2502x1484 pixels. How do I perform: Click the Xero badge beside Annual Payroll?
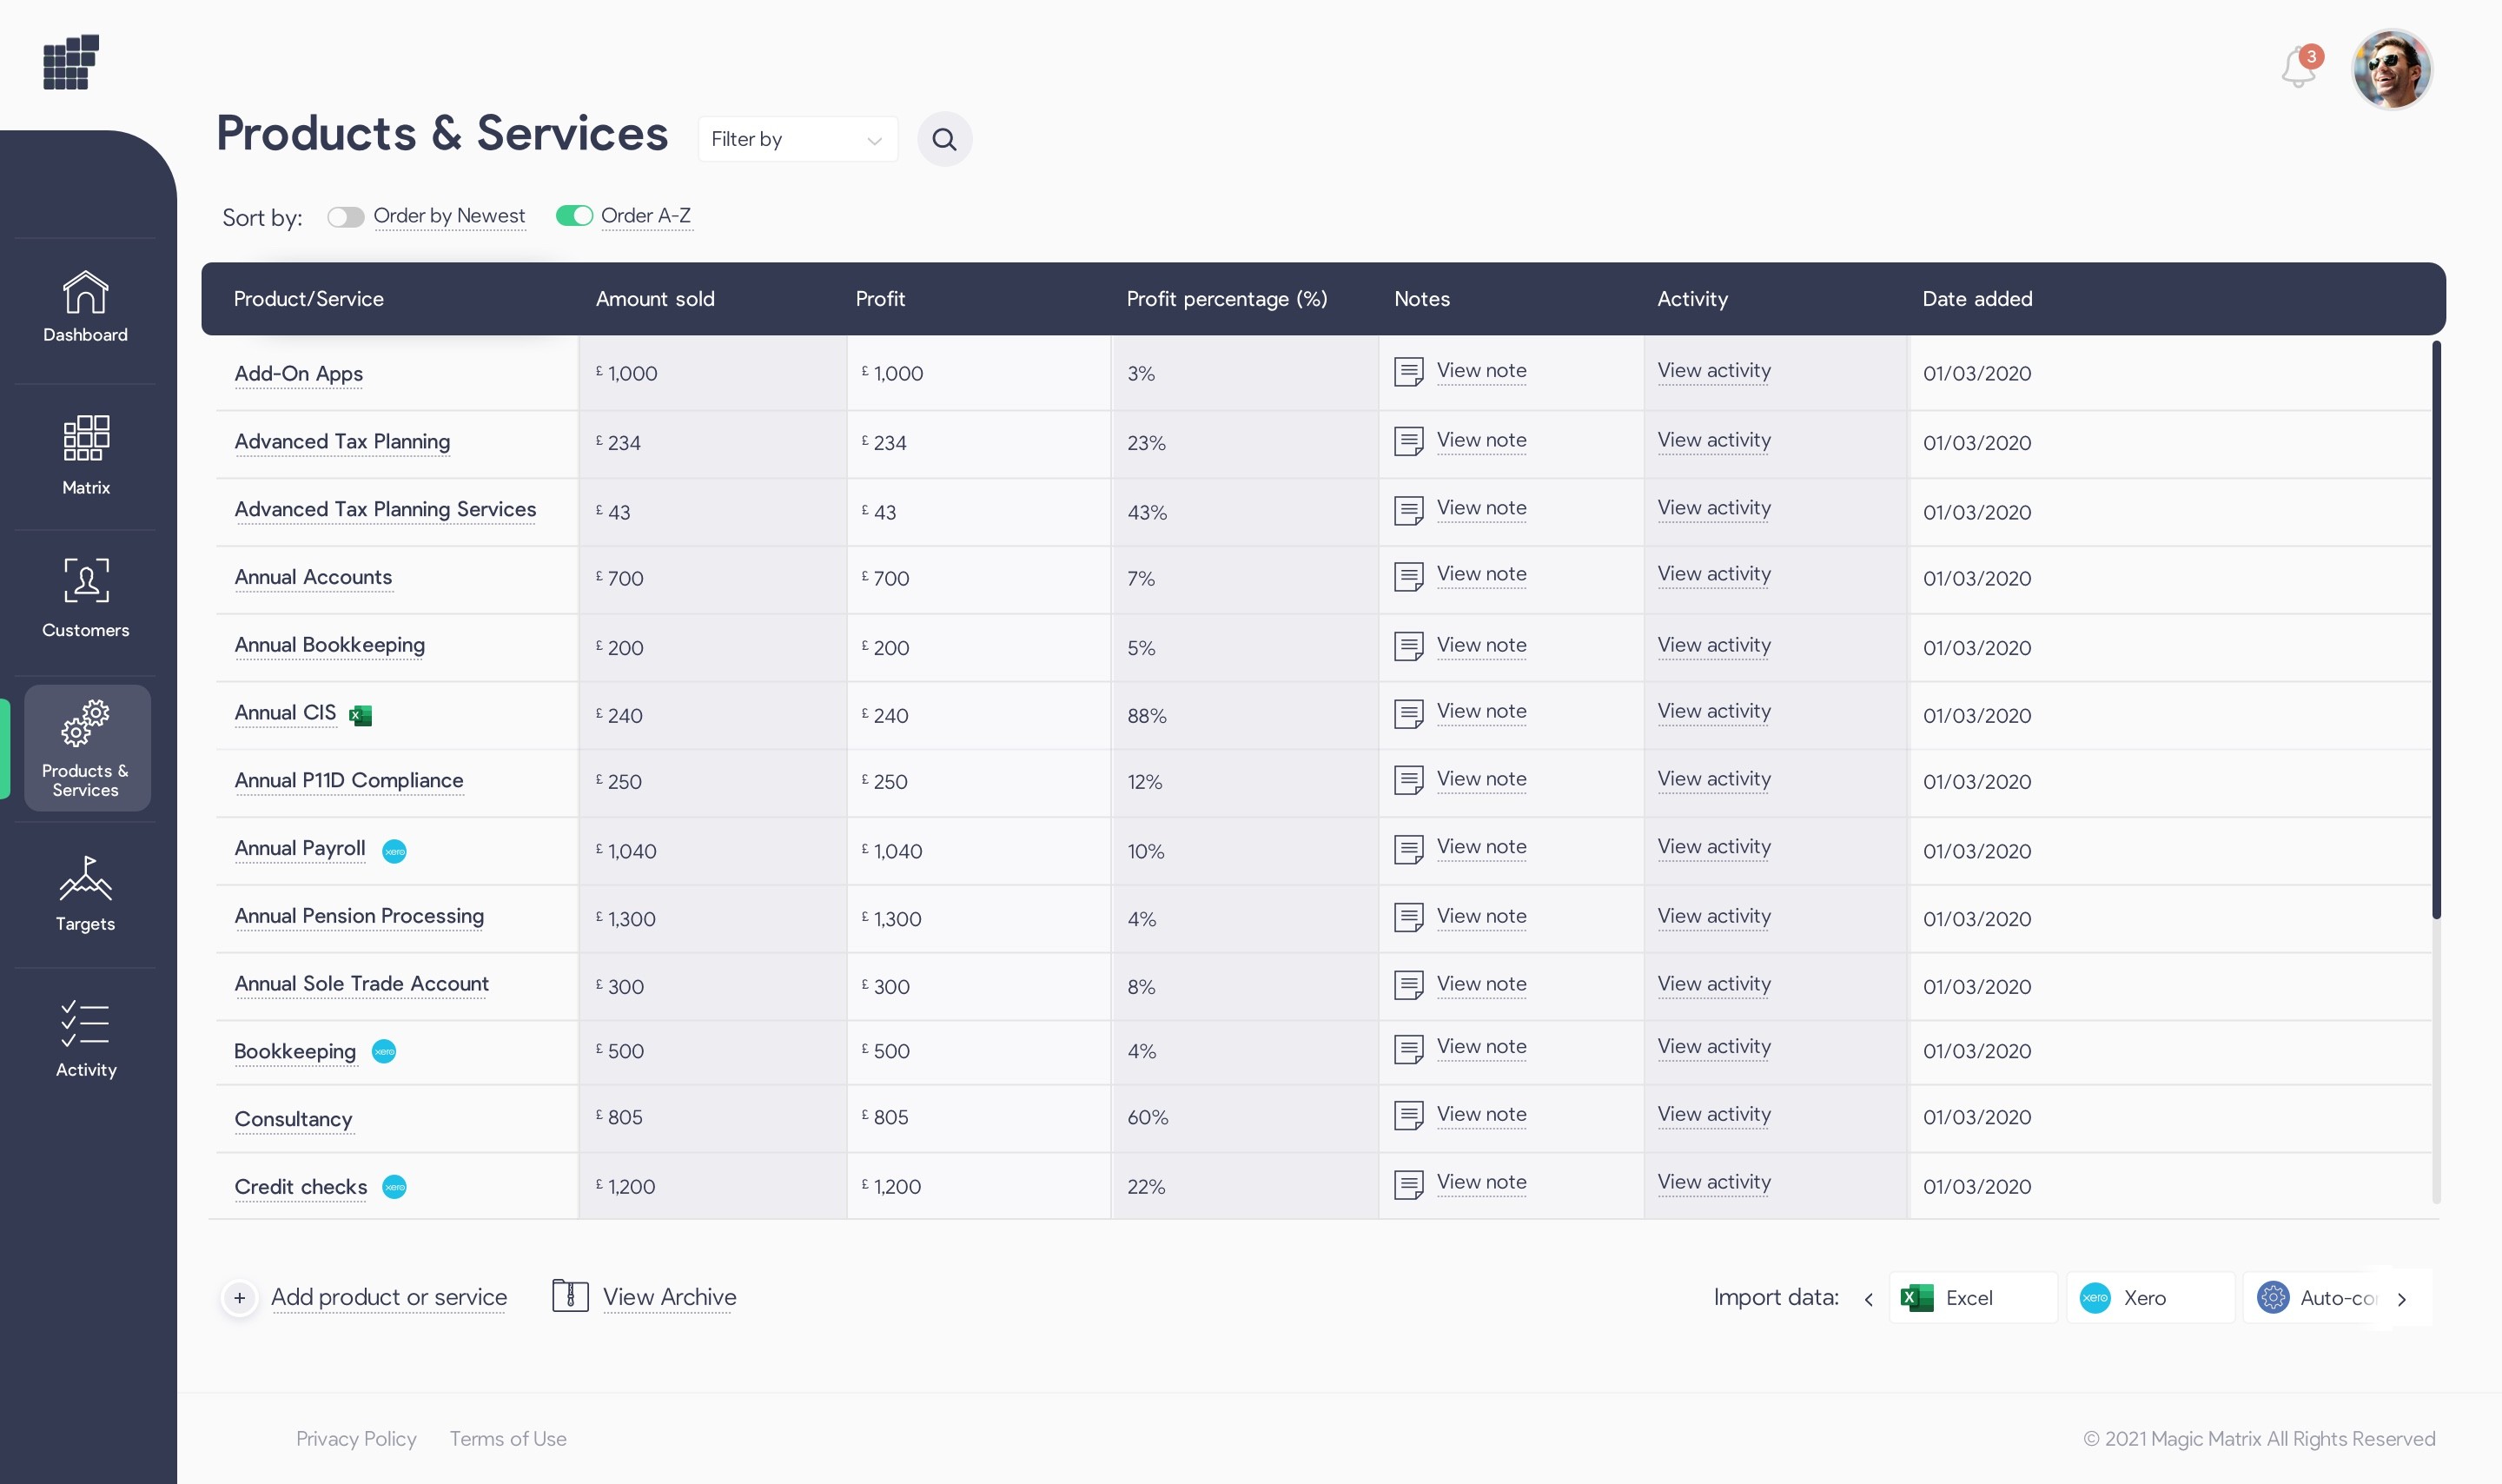(x=394, y=851)
